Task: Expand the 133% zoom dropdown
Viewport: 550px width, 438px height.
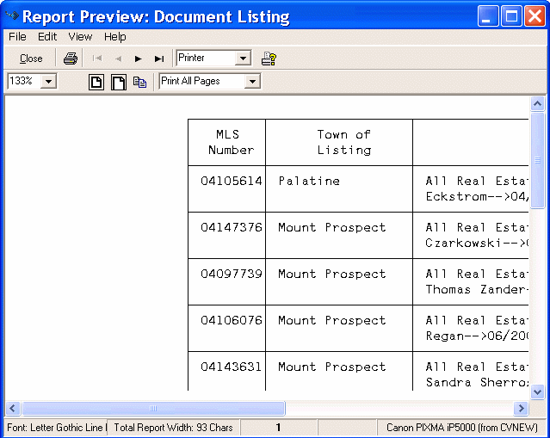Action: click(x=47, y=82)
